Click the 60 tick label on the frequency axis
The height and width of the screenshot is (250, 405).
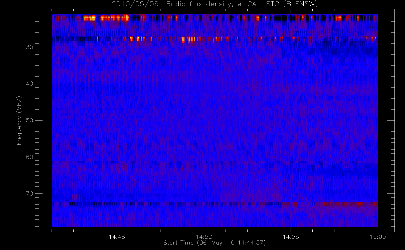pos(30,157)
